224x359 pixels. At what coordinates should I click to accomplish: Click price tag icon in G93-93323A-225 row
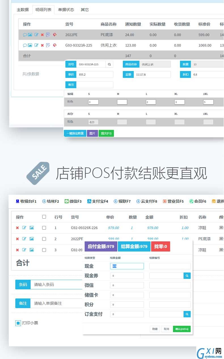coord(55,45)
